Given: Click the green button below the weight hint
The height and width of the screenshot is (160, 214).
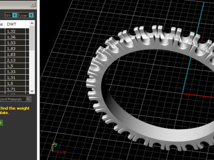Looking at the screenshot, I should (1, 123).
